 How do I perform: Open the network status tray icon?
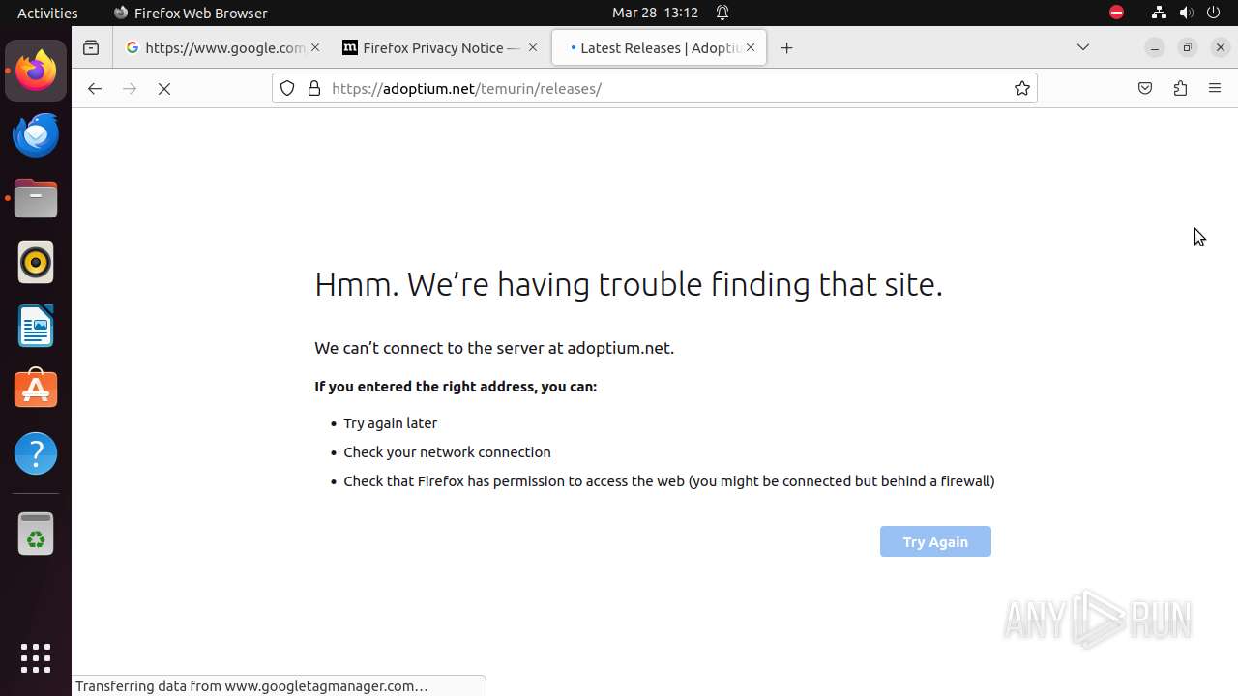1159,13
